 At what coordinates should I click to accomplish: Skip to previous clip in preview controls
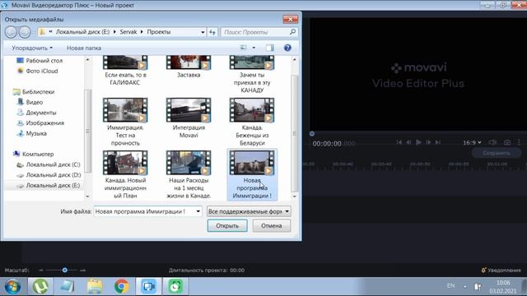tap(399, 142)
